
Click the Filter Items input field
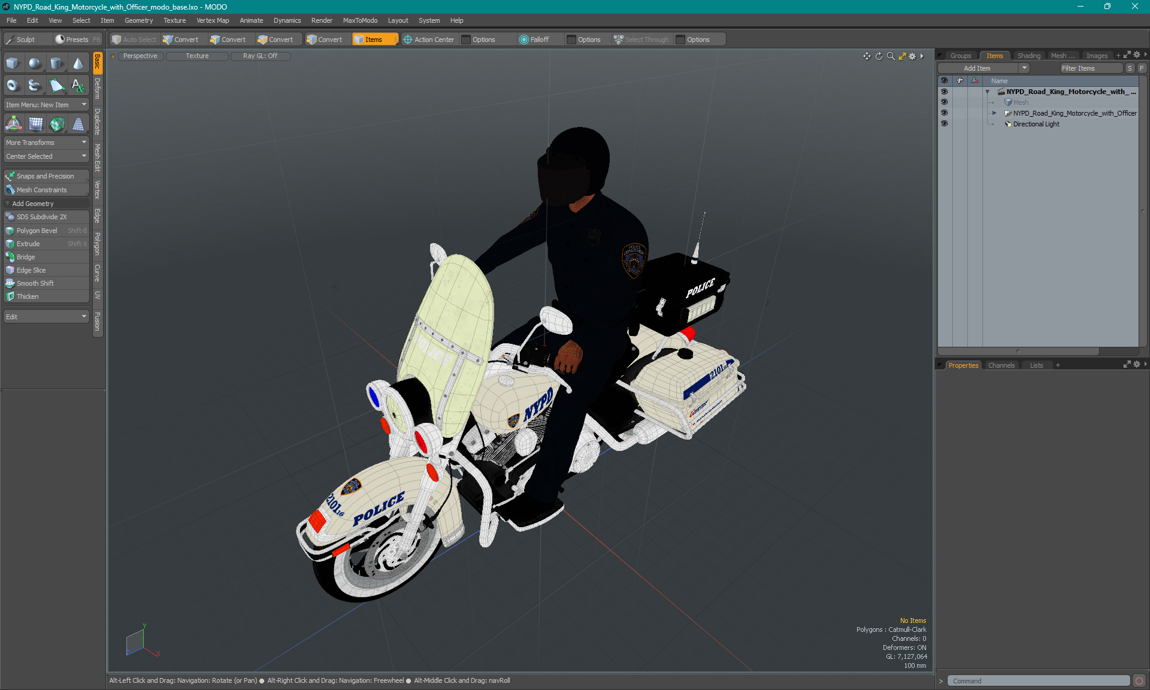(1091, 68)
